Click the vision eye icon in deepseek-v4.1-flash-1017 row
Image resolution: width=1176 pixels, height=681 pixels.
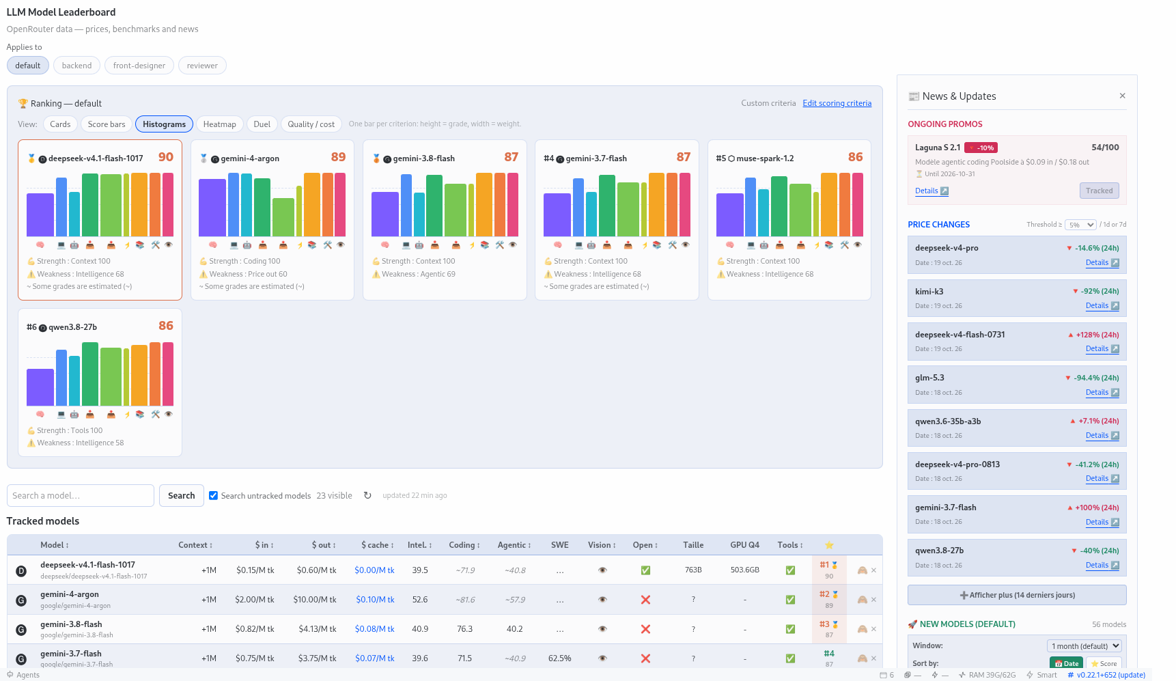click(602, 570)
